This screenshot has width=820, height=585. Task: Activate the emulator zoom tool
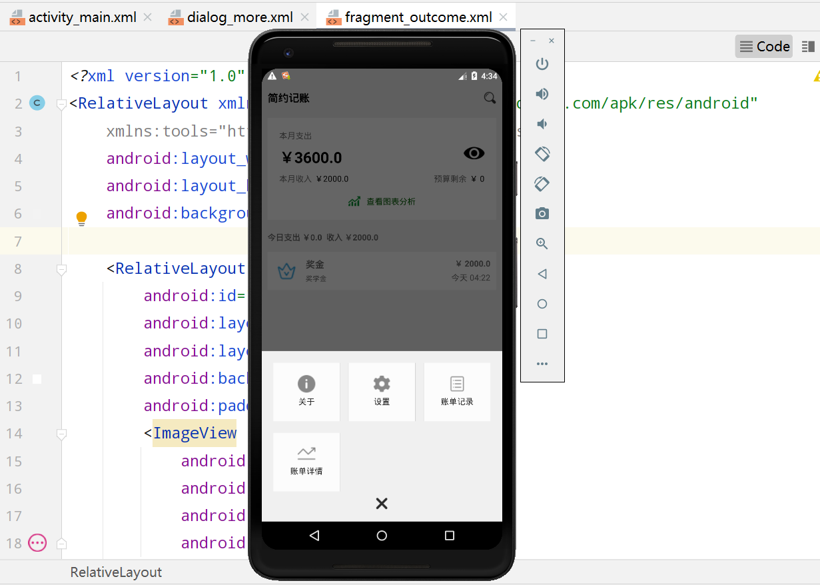point(542,244)
